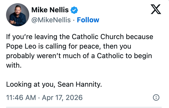Open the @MikeNellis handle link
Viewport: 169px width, 108px height.
[51, 20]
